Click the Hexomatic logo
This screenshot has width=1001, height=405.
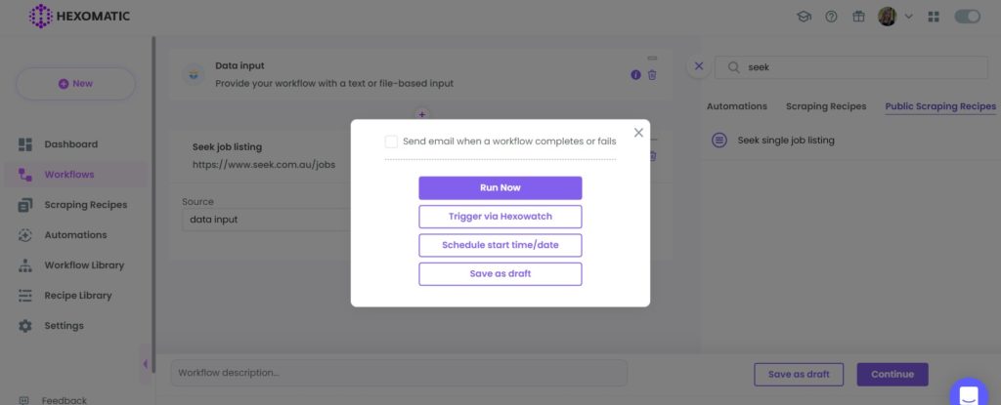tap(79, 16)
